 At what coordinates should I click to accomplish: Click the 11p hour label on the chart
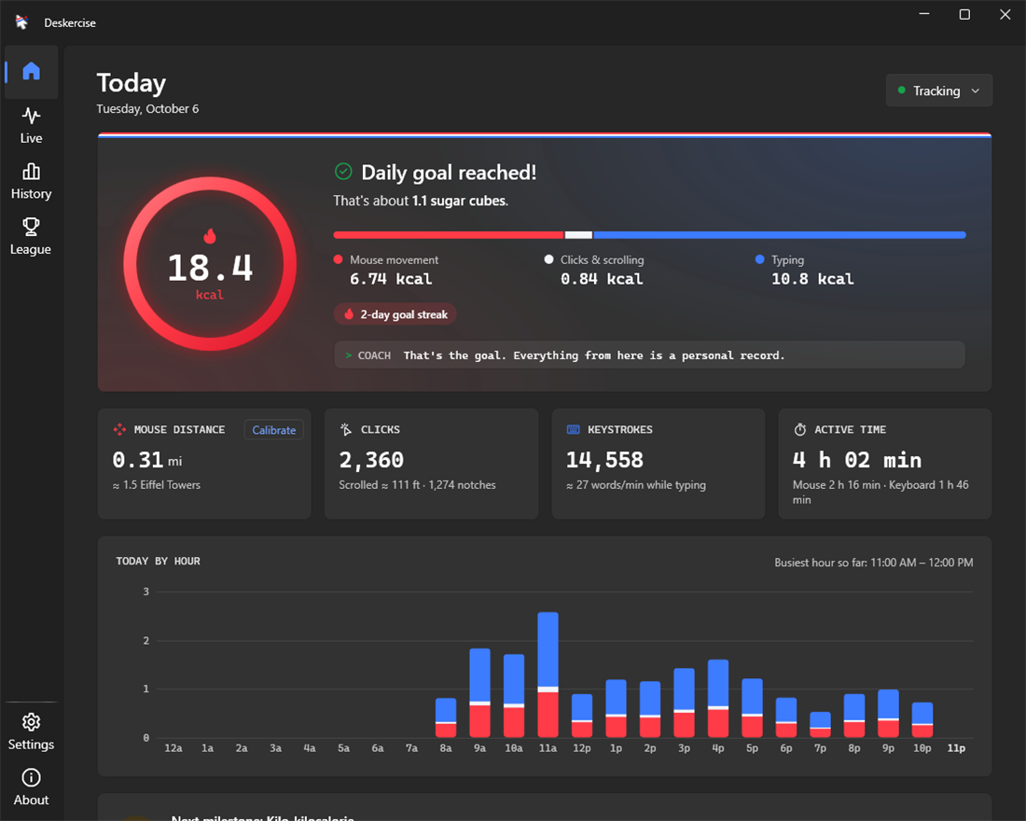coord(956,747)
